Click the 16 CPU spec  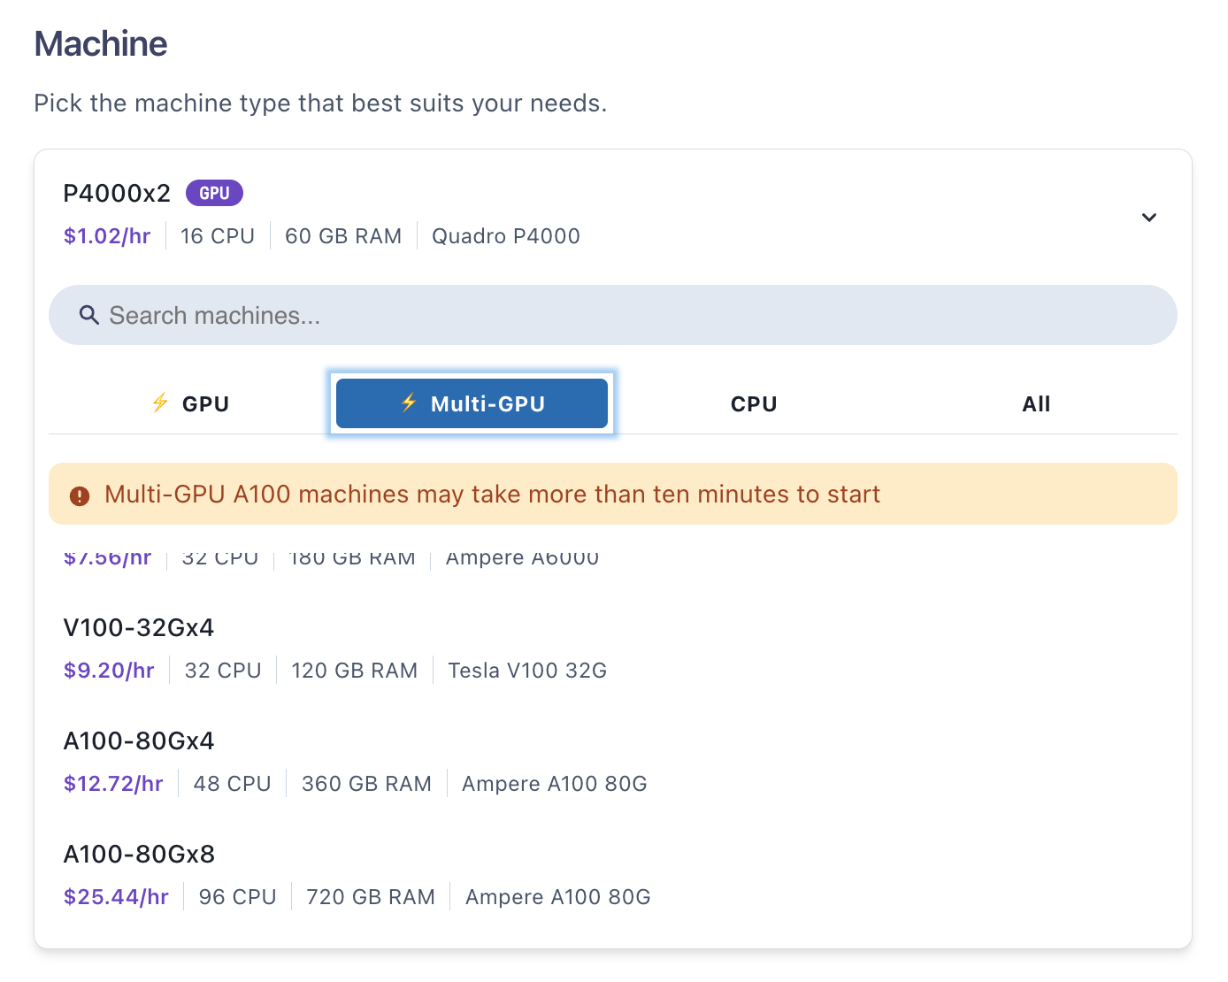pyautogui.click(x=218, y=236)
